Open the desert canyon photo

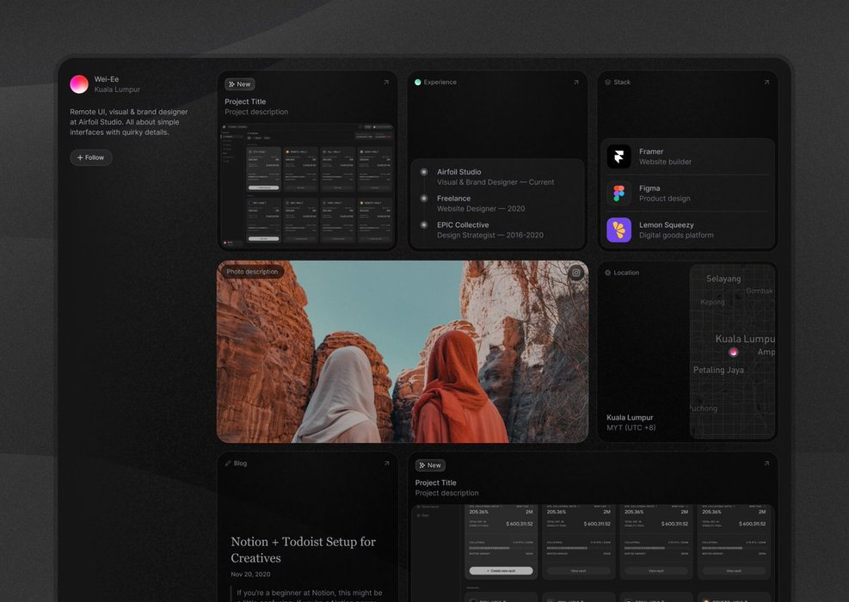[x=403, y=352]
